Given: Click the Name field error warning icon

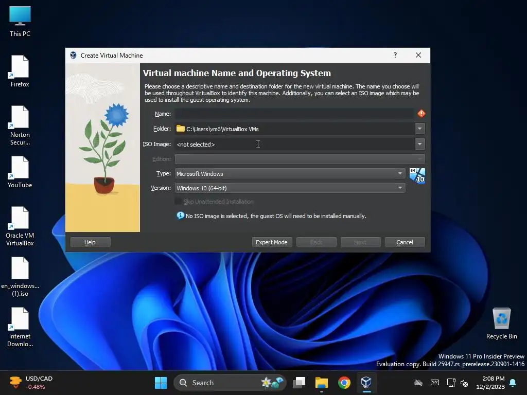Looking at the screenshot, I should [x=421, y=114].
